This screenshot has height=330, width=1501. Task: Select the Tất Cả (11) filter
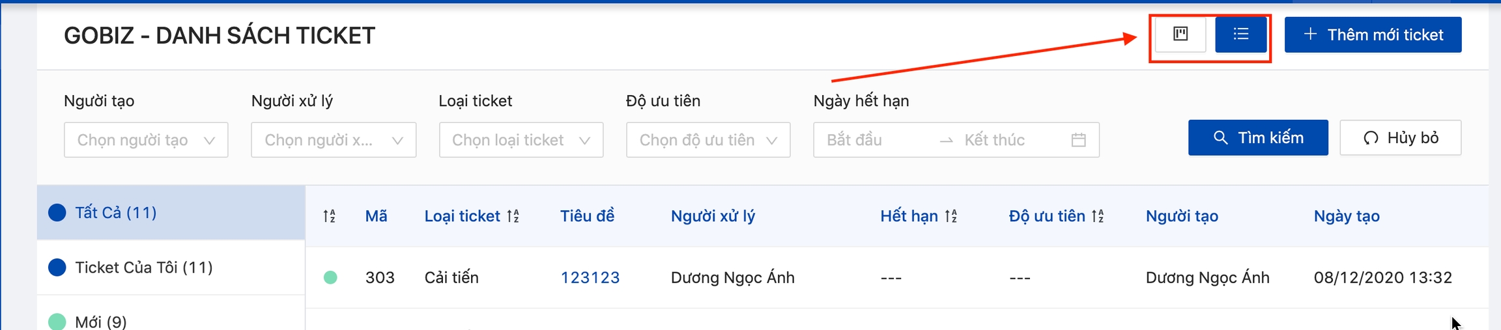tap(171, 213)
